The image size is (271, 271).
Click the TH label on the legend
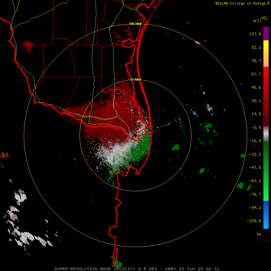point(259,235)
